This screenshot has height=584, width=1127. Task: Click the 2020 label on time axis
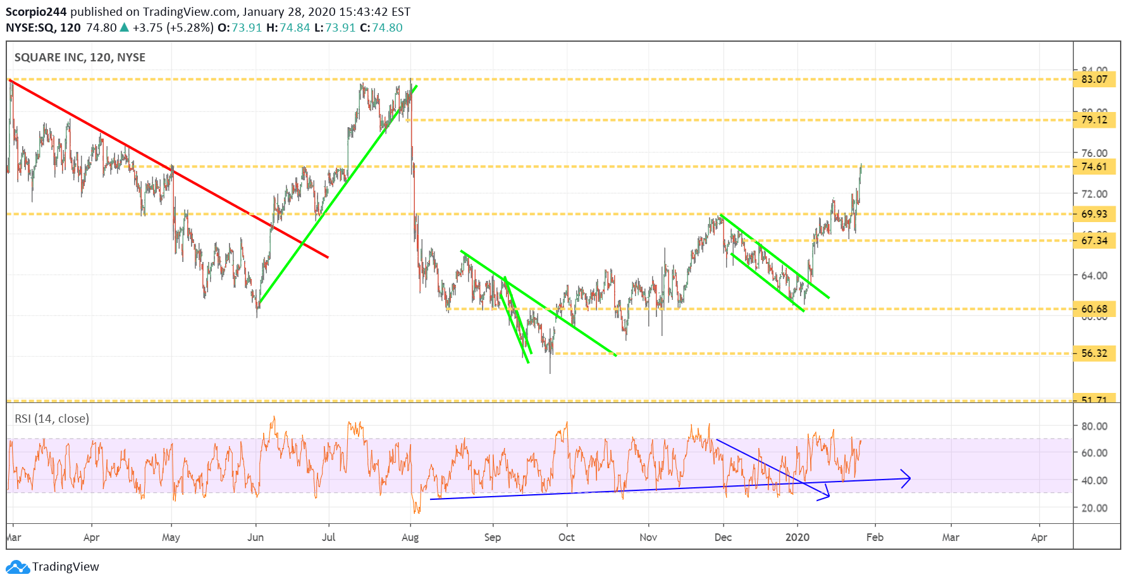point(798,537)
